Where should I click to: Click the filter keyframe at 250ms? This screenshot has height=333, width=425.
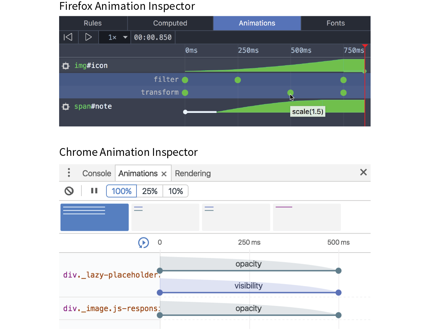coord(238,80)
